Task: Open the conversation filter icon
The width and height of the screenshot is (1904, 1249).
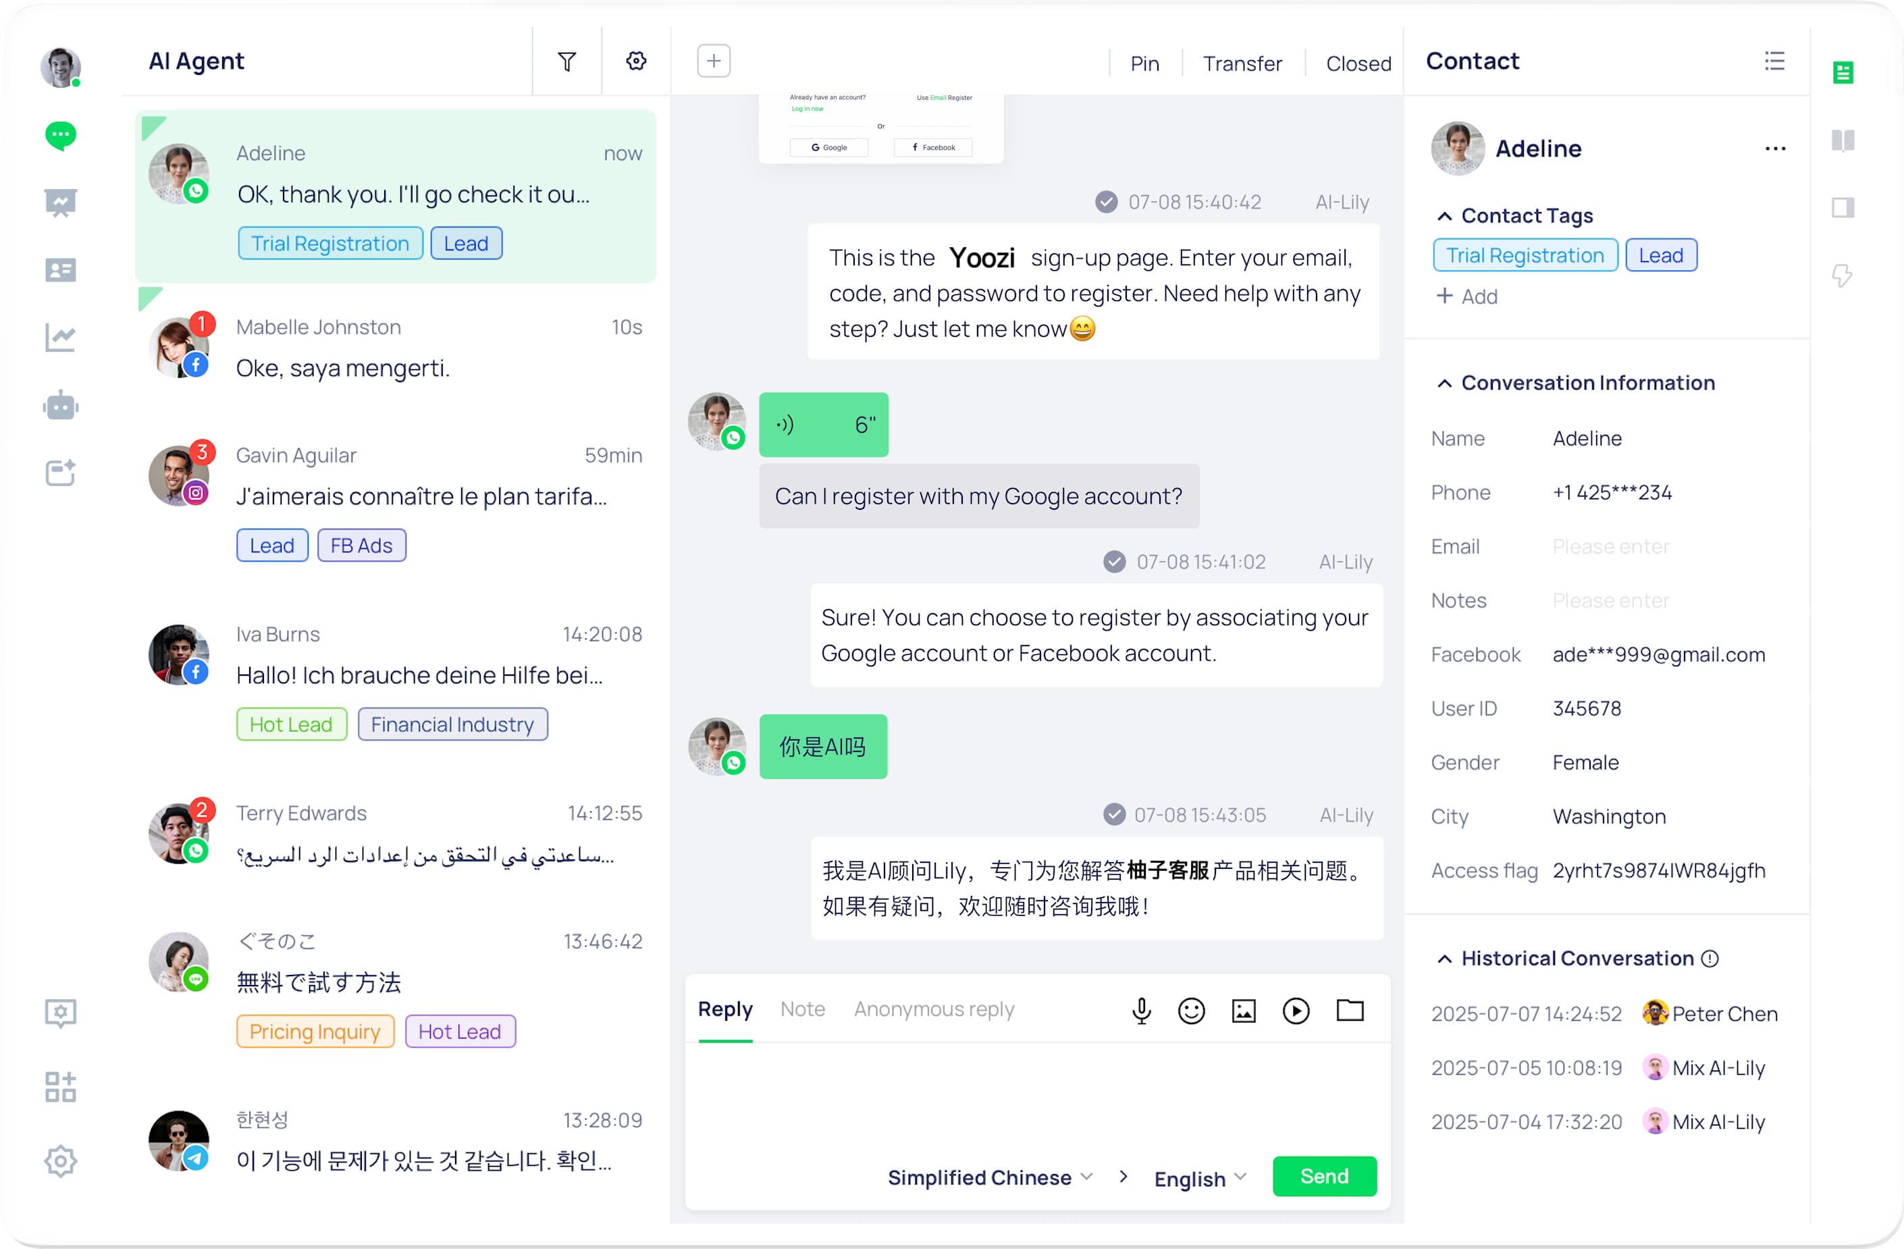Action: 566,61
